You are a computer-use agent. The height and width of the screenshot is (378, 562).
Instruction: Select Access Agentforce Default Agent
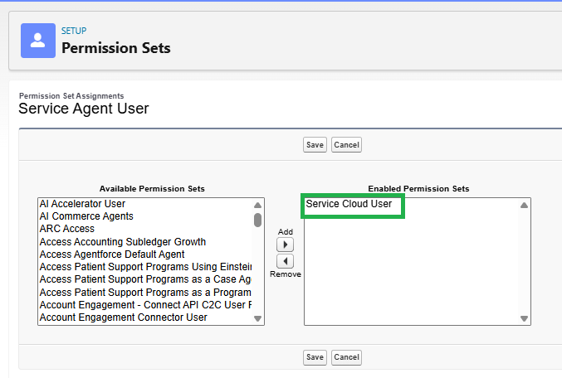coord(145,254)
